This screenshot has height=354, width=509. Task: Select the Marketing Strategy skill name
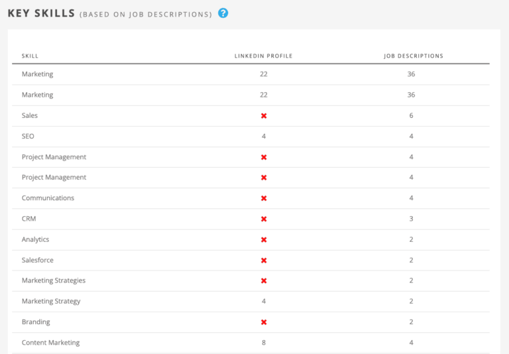(x=51, y=301)
